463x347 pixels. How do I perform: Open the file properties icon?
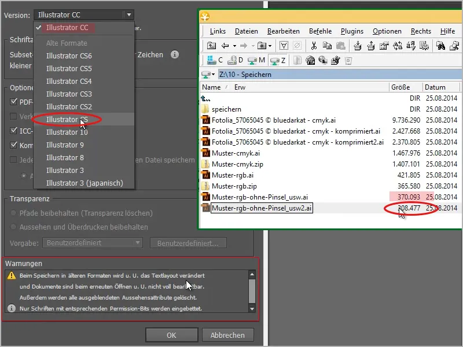coord(384,46)
